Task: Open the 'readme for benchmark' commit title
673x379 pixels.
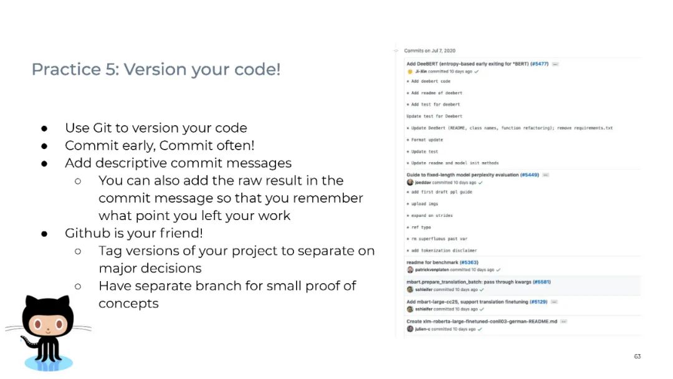Action: (432, 262)
